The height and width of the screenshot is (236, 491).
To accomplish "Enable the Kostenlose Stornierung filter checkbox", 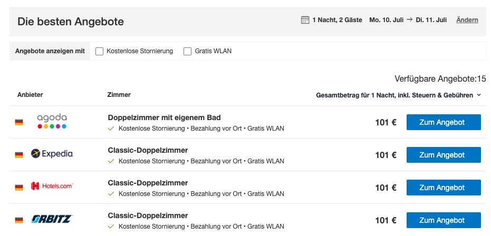I will [99, 51].
